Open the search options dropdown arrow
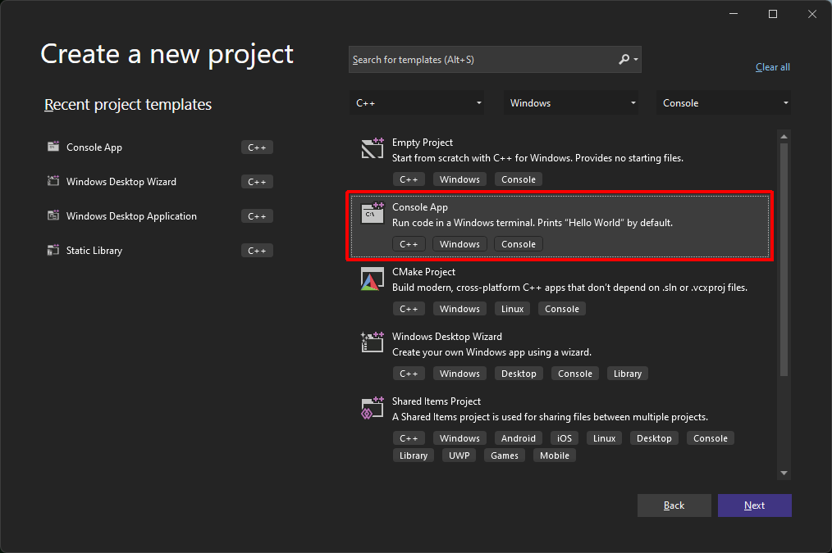Image resolution: width=832 pixels, height=553 pixels. (636, 59)
